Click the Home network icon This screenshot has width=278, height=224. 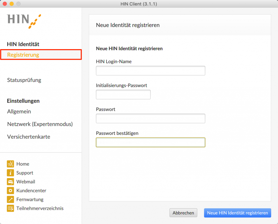(x=10, y=164)
